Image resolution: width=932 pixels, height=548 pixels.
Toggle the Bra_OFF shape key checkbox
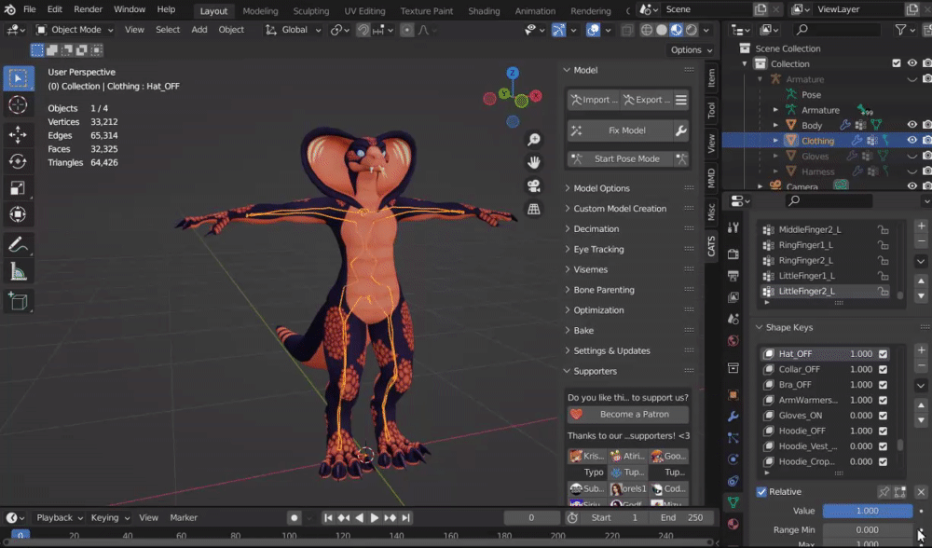click(884, 385)
